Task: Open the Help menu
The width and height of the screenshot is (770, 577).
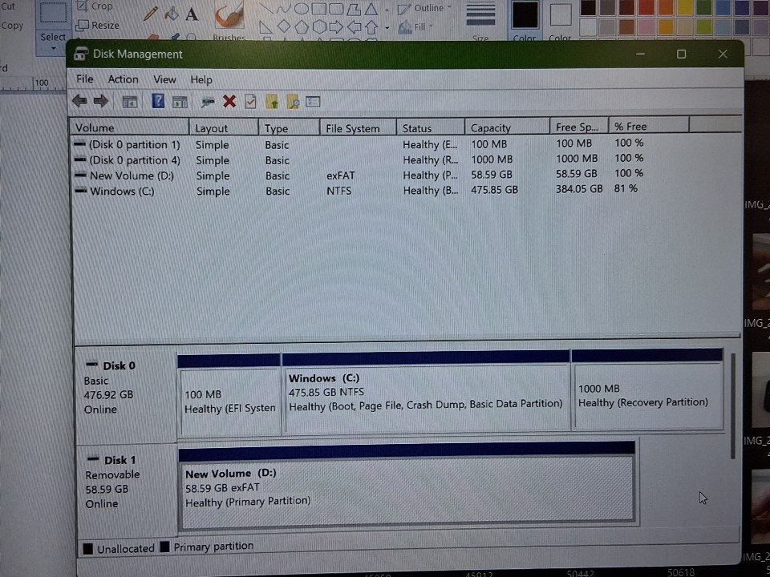Action: click(201, 79)
